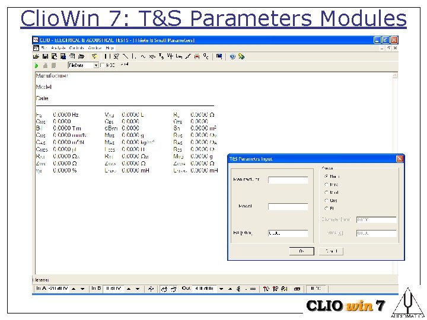Click the red wow and flutter icon
Screen dimensions: 427x320
[x=197, y=57]
